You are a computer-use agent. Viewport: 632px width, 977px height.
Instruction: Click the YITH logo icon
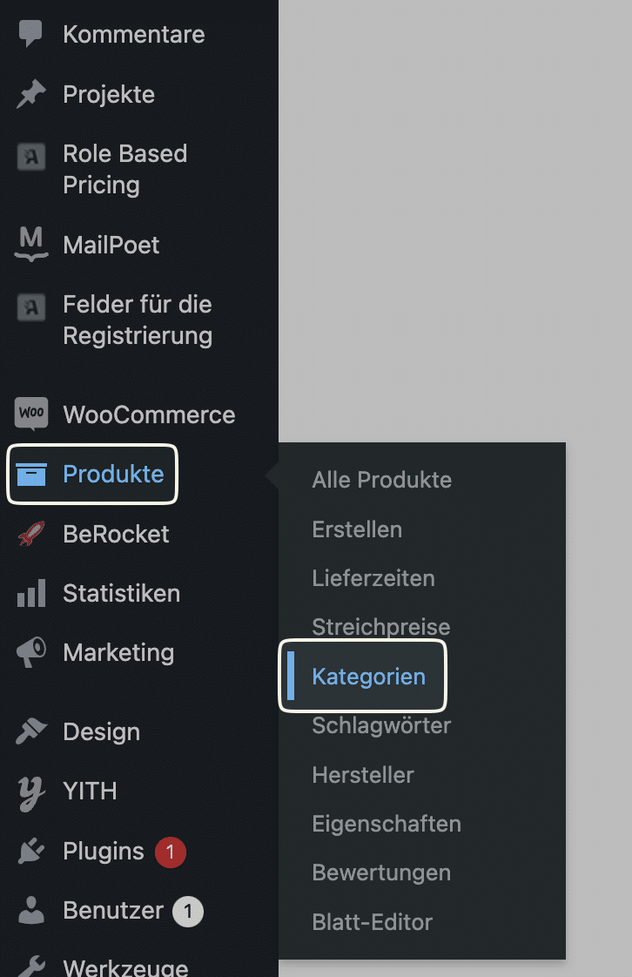point(31,793)
